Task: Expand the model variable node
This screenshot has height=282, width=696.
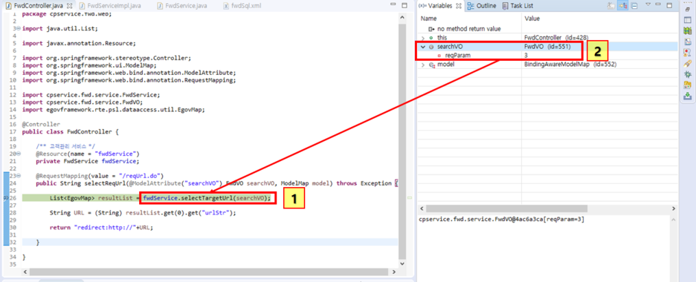Action: point(422,65)
